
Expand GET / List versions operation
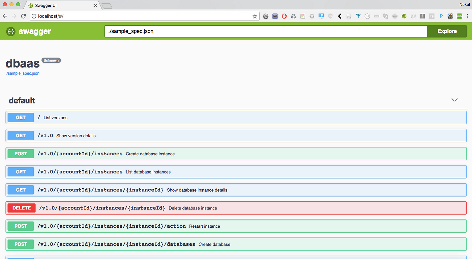[x=236, y=118]
